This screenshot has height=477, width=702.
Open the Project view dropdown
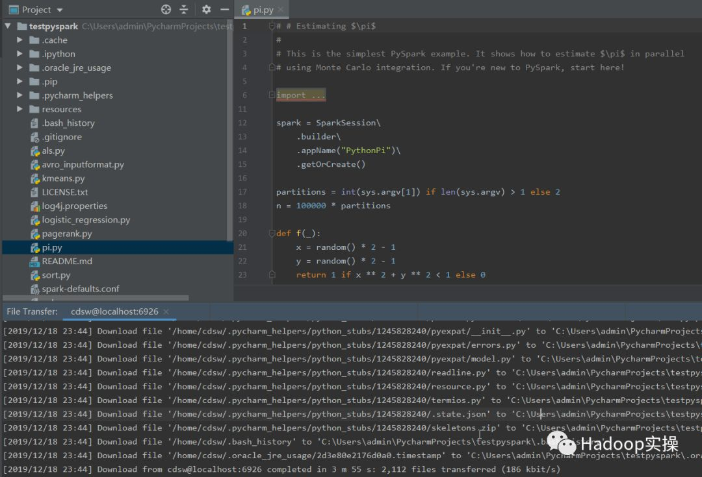pyautogui.click(x=60, y=10)
